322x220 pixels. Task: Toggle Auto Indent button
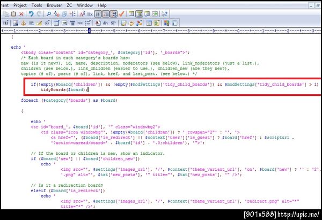(106, 14)
